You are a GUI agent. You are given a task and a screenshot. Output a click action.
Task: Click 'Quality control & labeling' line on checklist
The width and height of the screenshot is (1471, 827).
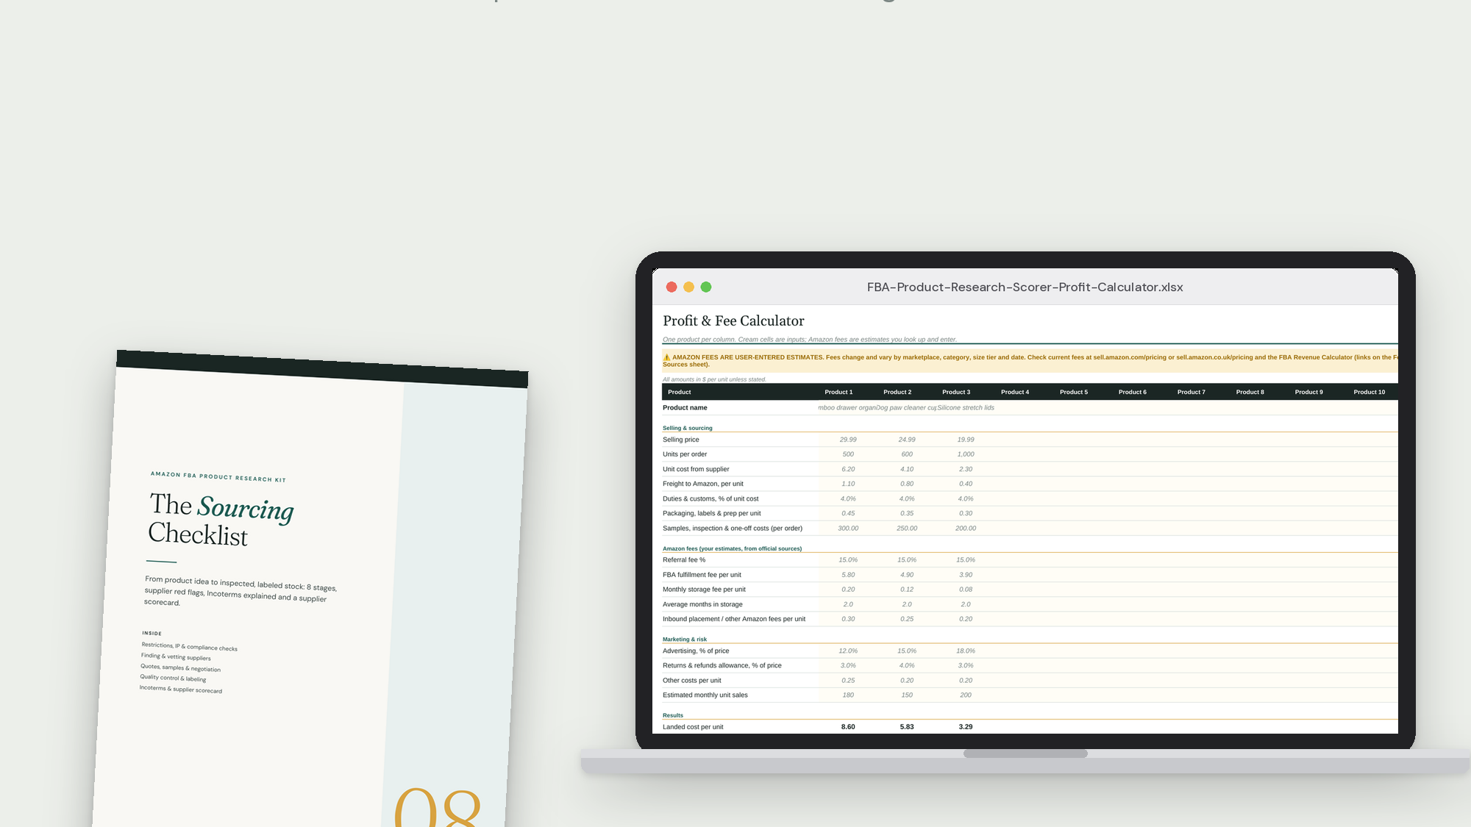point(173,678)
